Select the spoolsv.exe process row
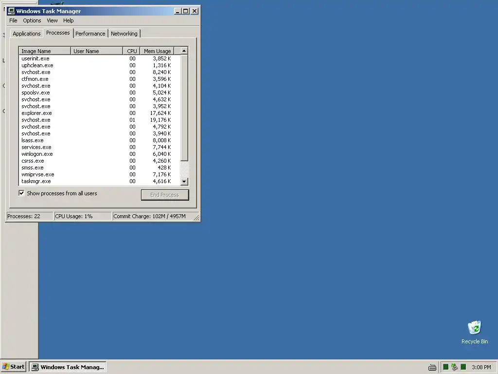 [x=99, y=93]
